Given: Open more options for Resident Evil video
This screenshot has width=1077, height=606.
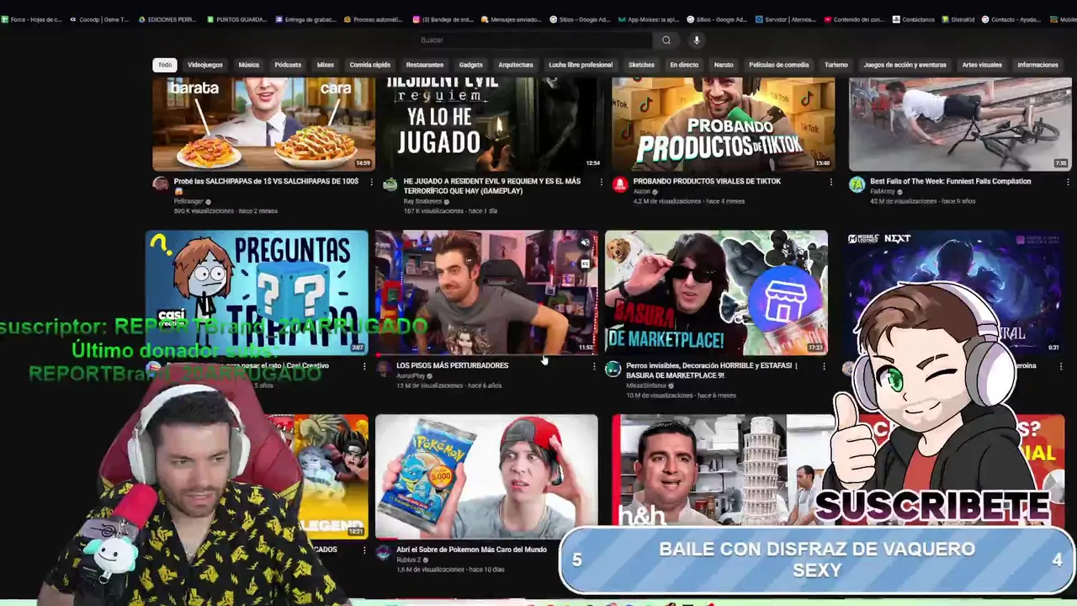Looking at the screenshot, I should pos(601,182).
